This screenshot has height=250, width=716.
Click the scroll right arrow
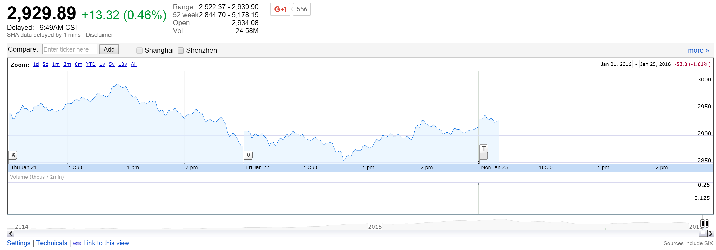click(710, 234)
